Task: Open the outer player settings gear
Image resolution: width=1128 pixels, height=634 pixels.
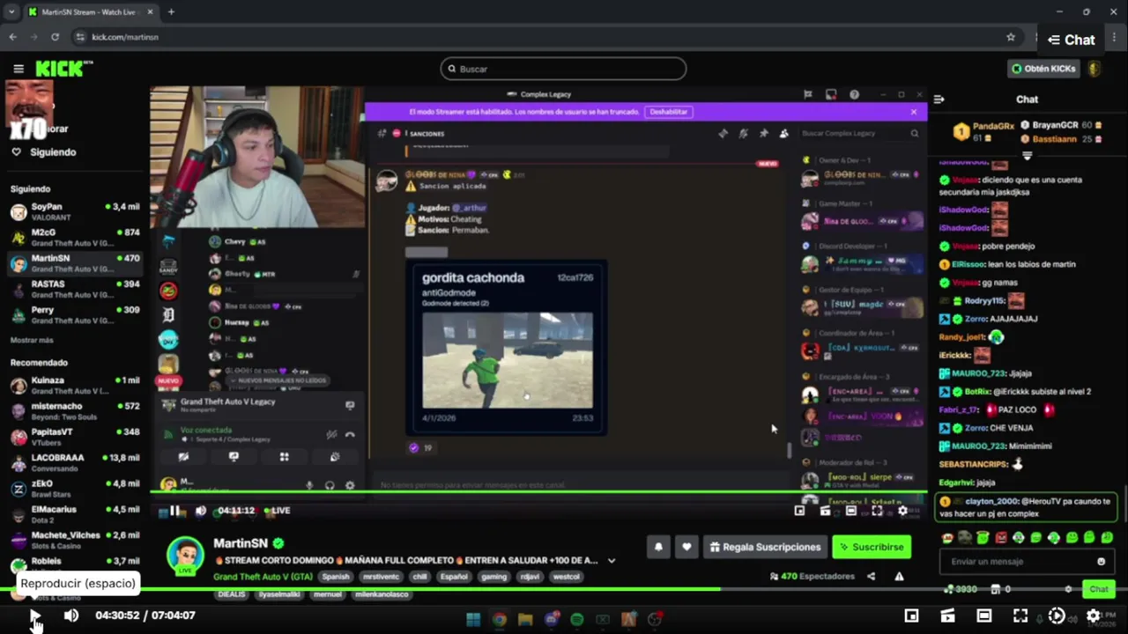Action: tap(1093, 616)
